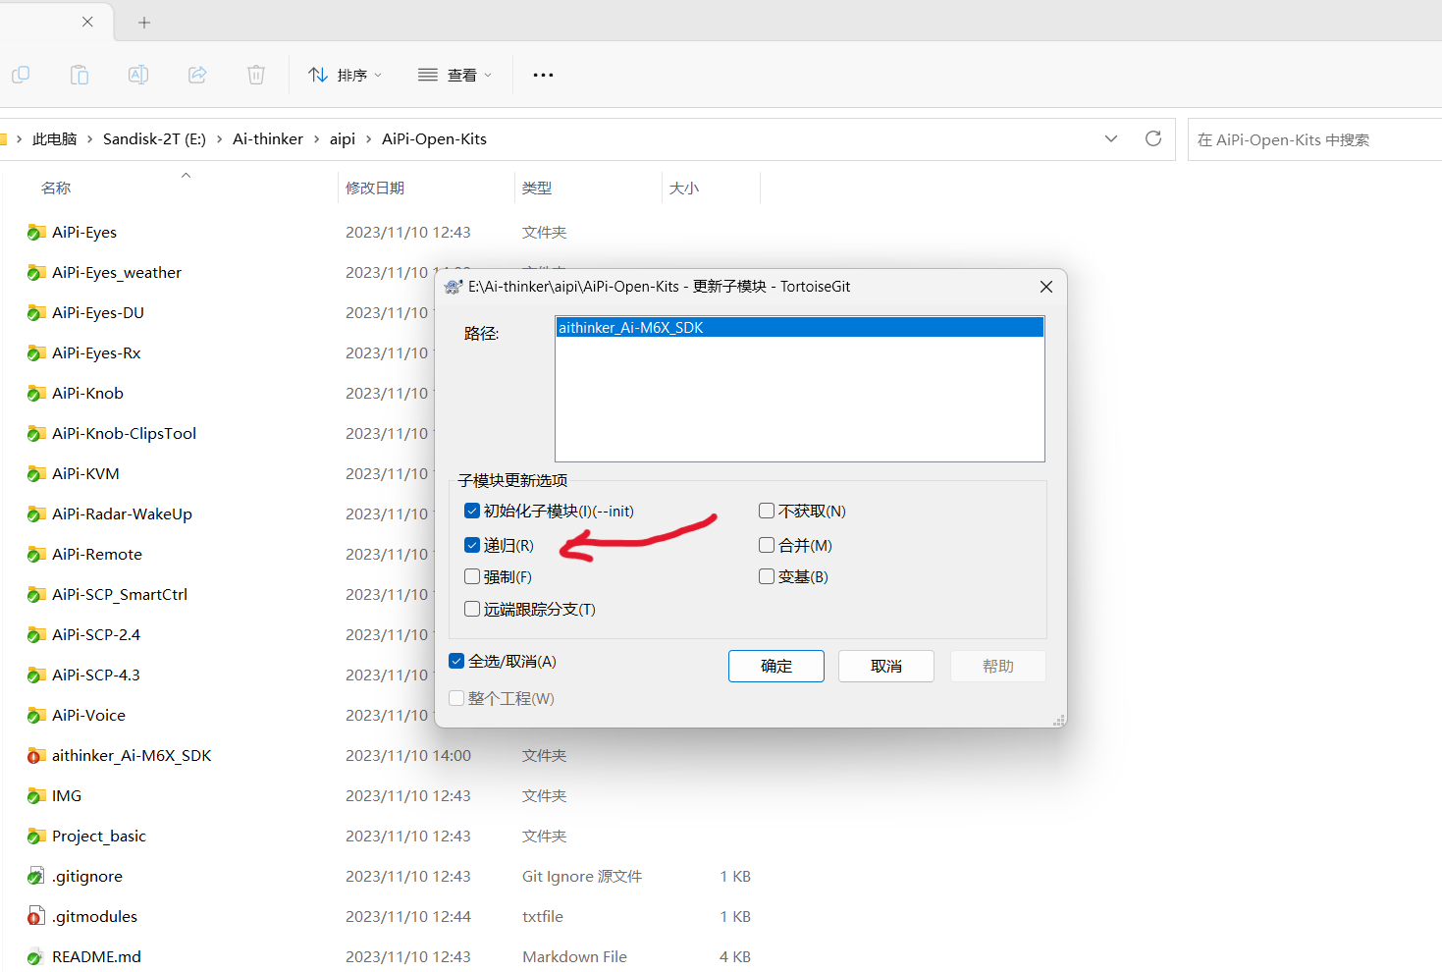Sort by 修改日期 column header

(375, 188)
